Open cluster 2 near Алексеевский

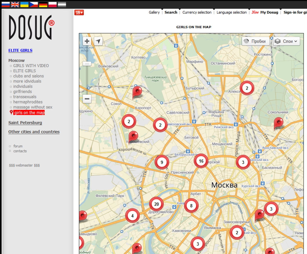[247, 88]
